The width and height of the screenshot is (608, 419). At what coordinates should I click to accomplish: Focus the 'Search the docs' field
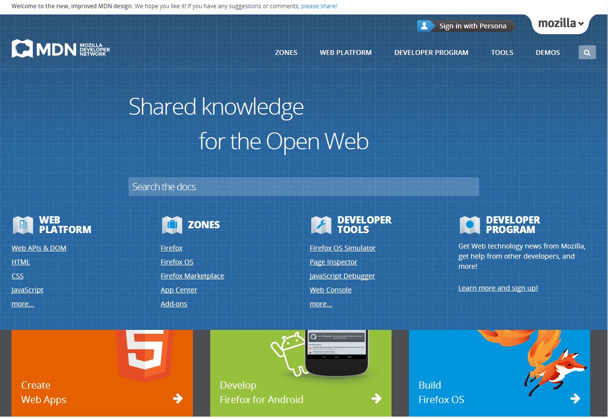[x=304, y=186]
